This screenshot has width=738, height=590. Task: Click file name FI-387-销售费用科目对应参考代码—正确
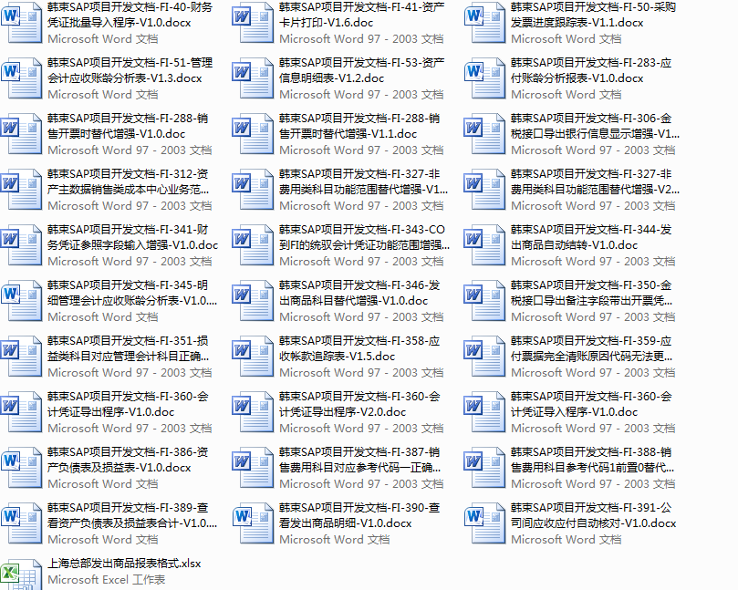[360, 459]
